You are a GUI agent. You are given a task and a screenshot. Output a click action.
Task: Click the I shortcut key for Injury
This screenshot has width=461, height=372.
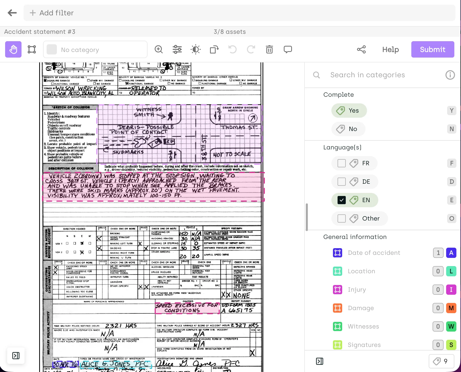coord(451,290)
